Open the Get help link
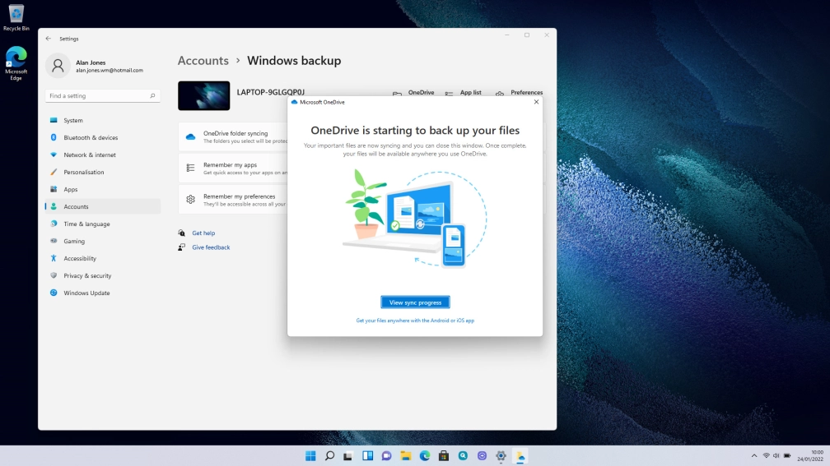 203,233
